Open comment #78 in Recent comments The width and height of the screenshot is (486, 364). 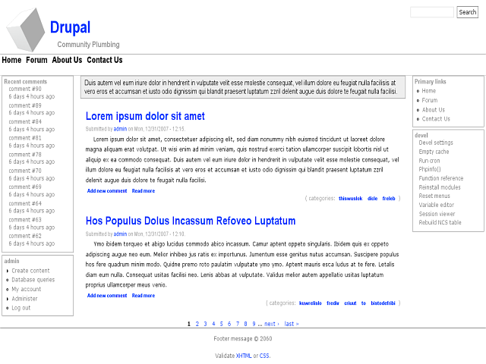[x=25, y=155]
